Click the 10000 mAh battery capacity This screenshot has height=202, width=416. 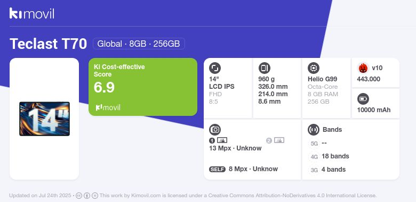click(x=374, y=110)
